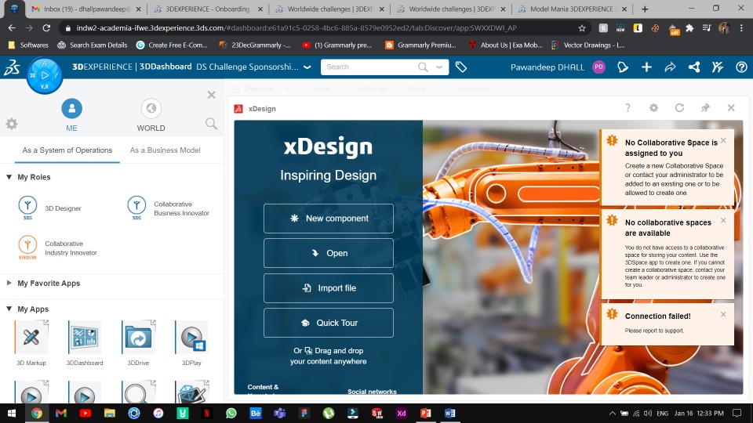Click the plus add icon in top bar
Screen dimensions: 753x423
coord(646,67)
